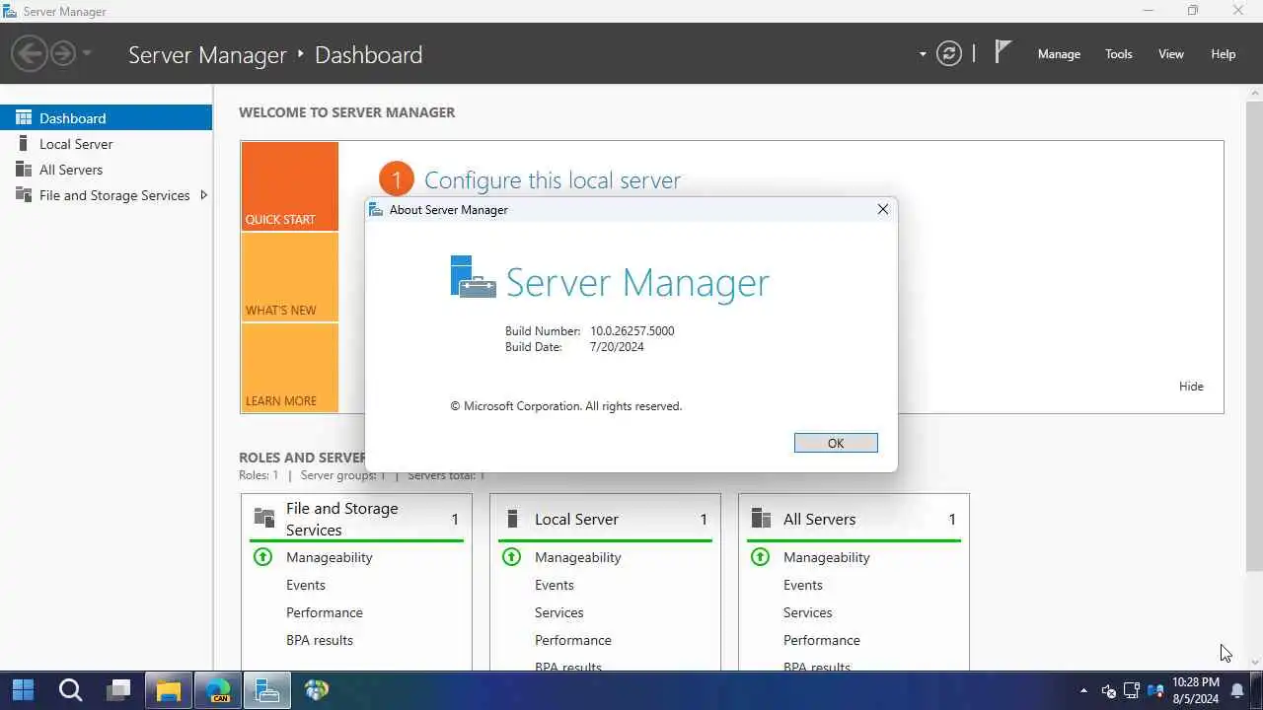Screen dimensions: 1263x710
Task: Click the All Servers tile icon
Action: tap(761, 519)
